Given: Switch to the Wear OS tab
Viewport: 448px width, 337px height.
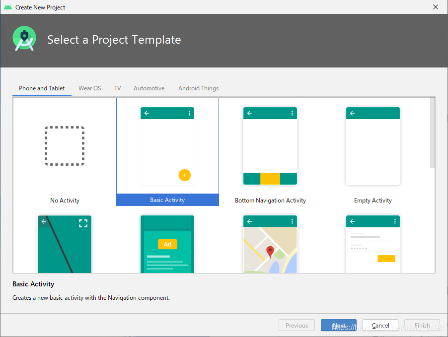Looking at the screenshot, I should pyautogui.click(x=90, y=88).
